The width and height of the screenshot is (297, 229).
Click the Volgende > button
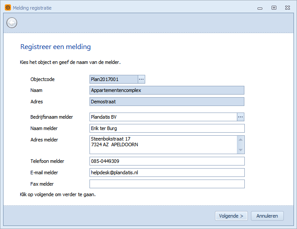point(231,216)
